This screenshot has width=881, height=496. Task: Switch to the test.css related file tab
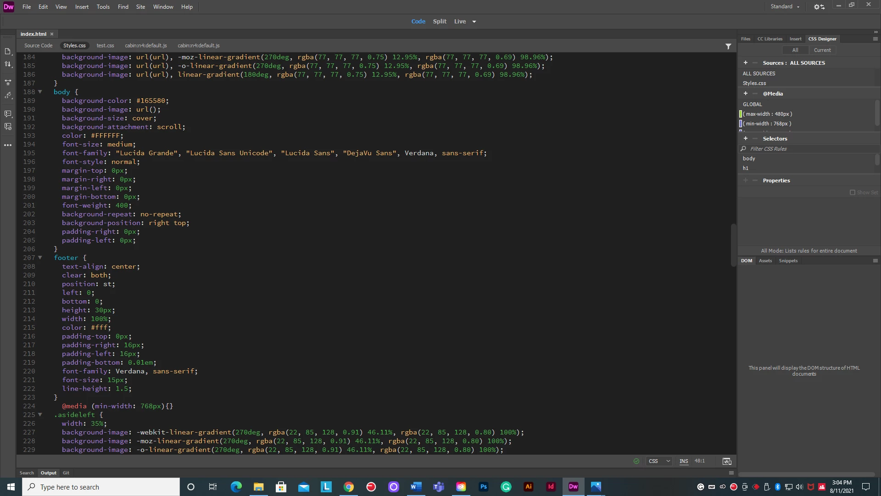(x=105, y=45)
